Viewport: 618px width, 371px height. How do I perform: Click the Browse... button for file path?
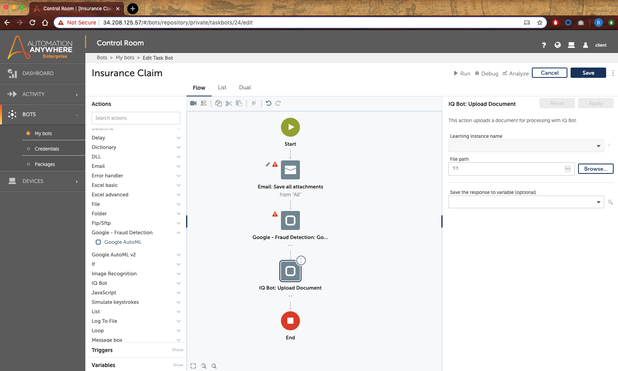pos(595,169)
